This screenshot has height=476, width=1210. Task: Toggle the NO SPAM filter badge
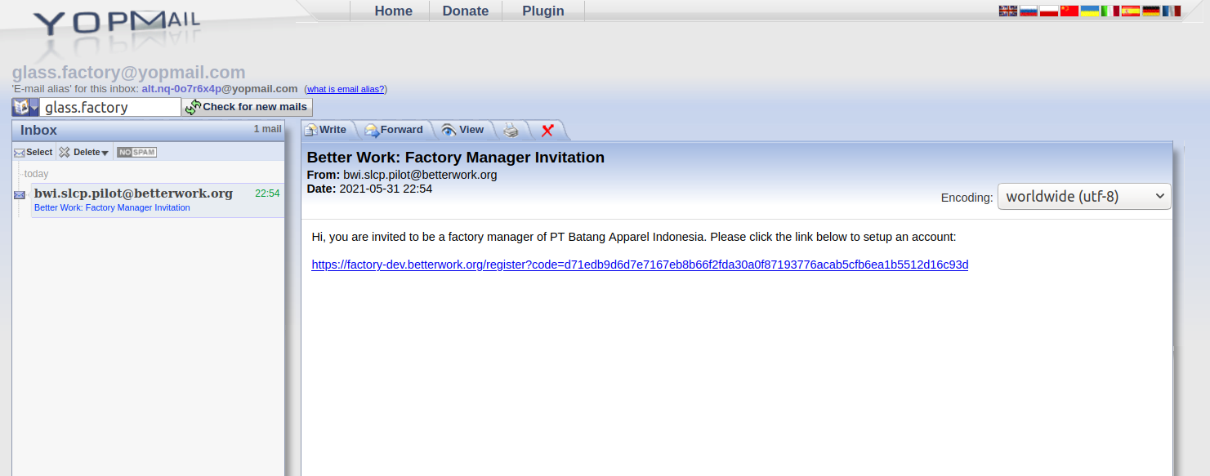point(136,152)
